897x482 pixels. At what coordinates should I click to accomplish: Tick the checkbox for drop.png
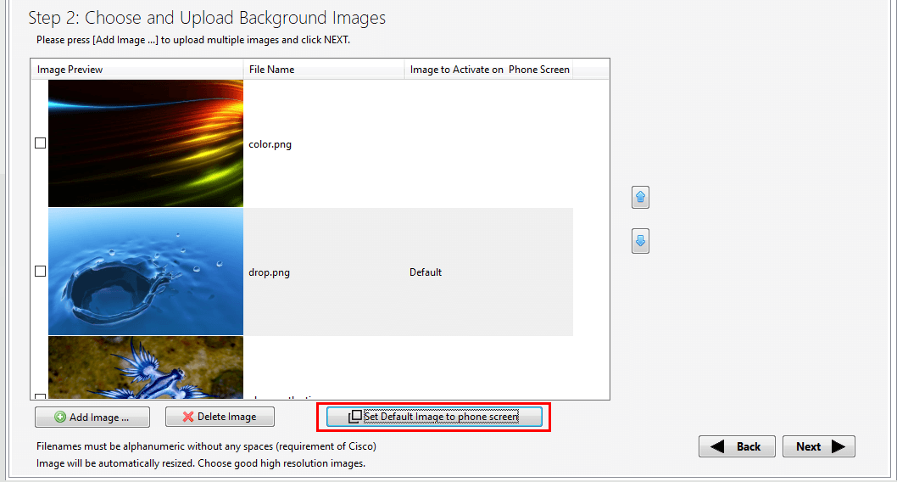pos(40,272)
